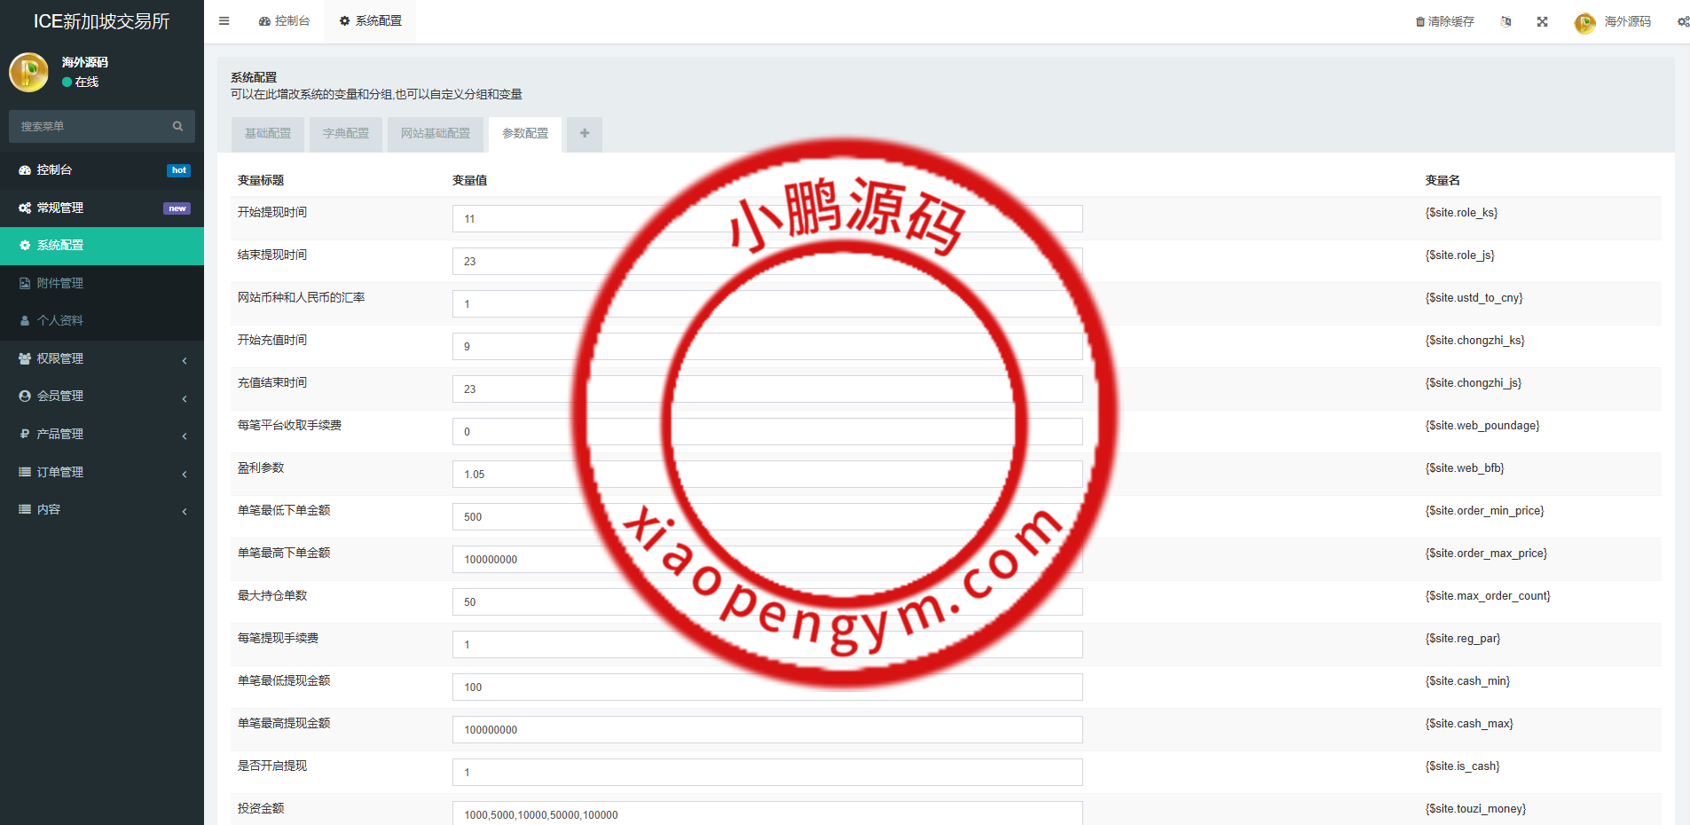Click the 控制台 tab in top bar
1690x825 pixels.
[285, 21]
